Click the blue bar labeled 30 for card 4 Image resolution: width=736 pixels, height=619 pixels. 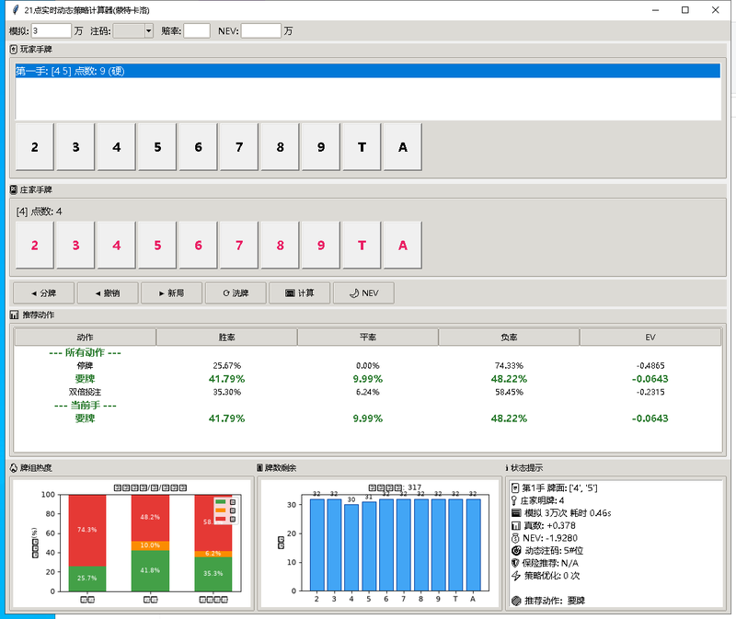(x=351, y=547)
